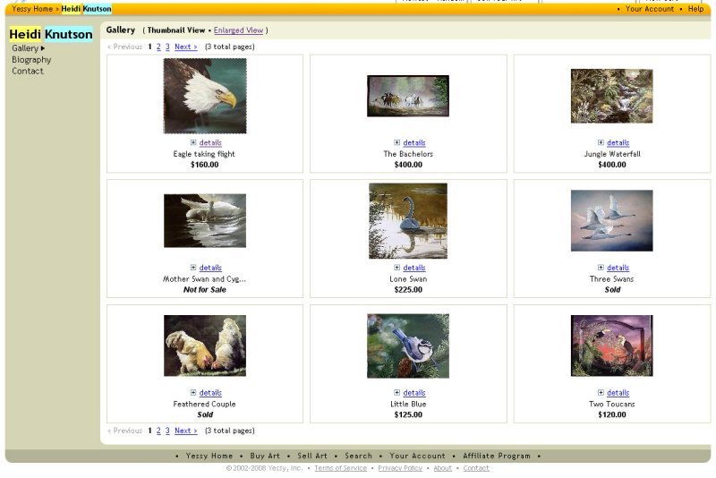The width and height of the screenshot is (716, 478).
Task: Click the plus icon beside Eagle taking flight details
Action: tap(193, 142)
